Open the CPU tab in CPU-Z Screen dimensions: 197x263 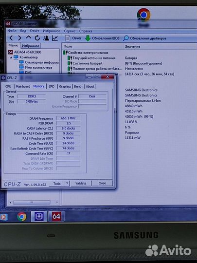tap(8, 86)
